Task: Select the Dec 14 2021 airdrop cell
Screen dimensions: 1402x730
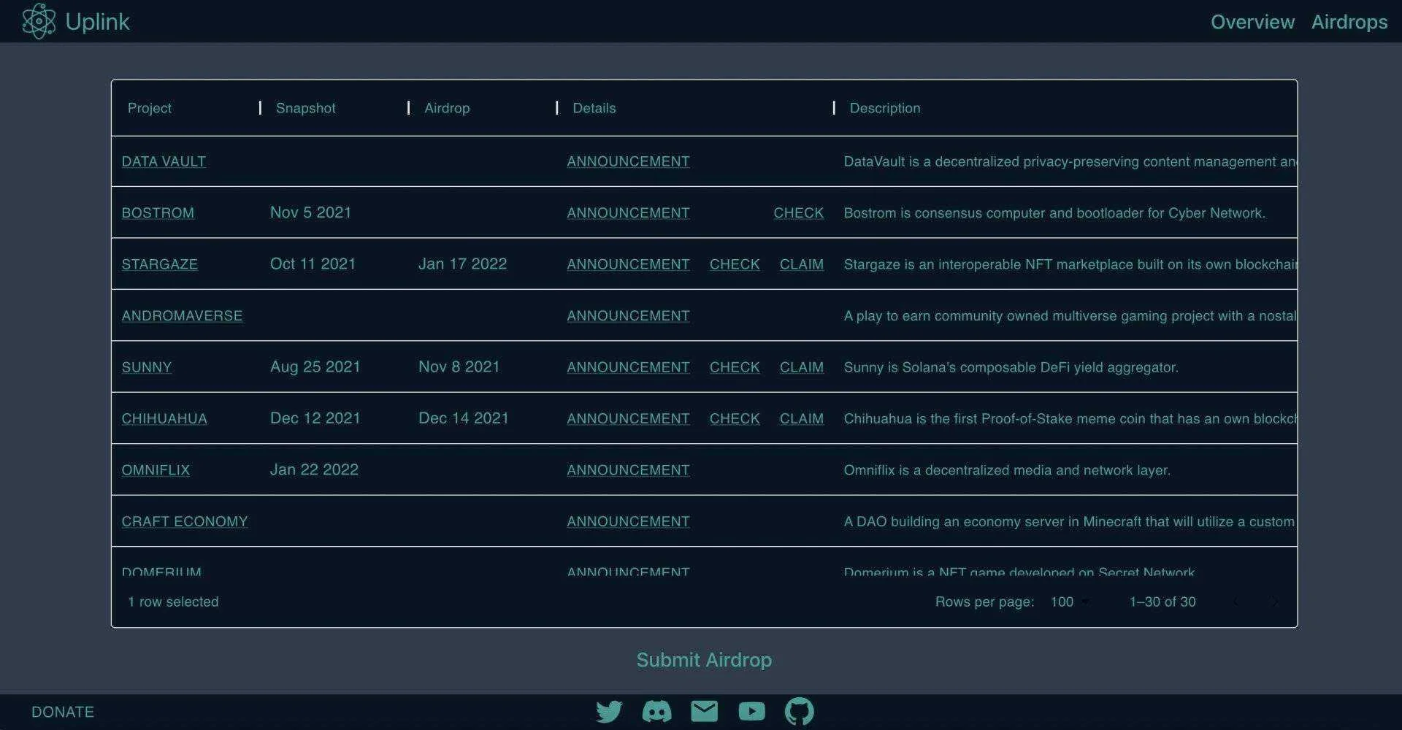Action: coord(464,418)
